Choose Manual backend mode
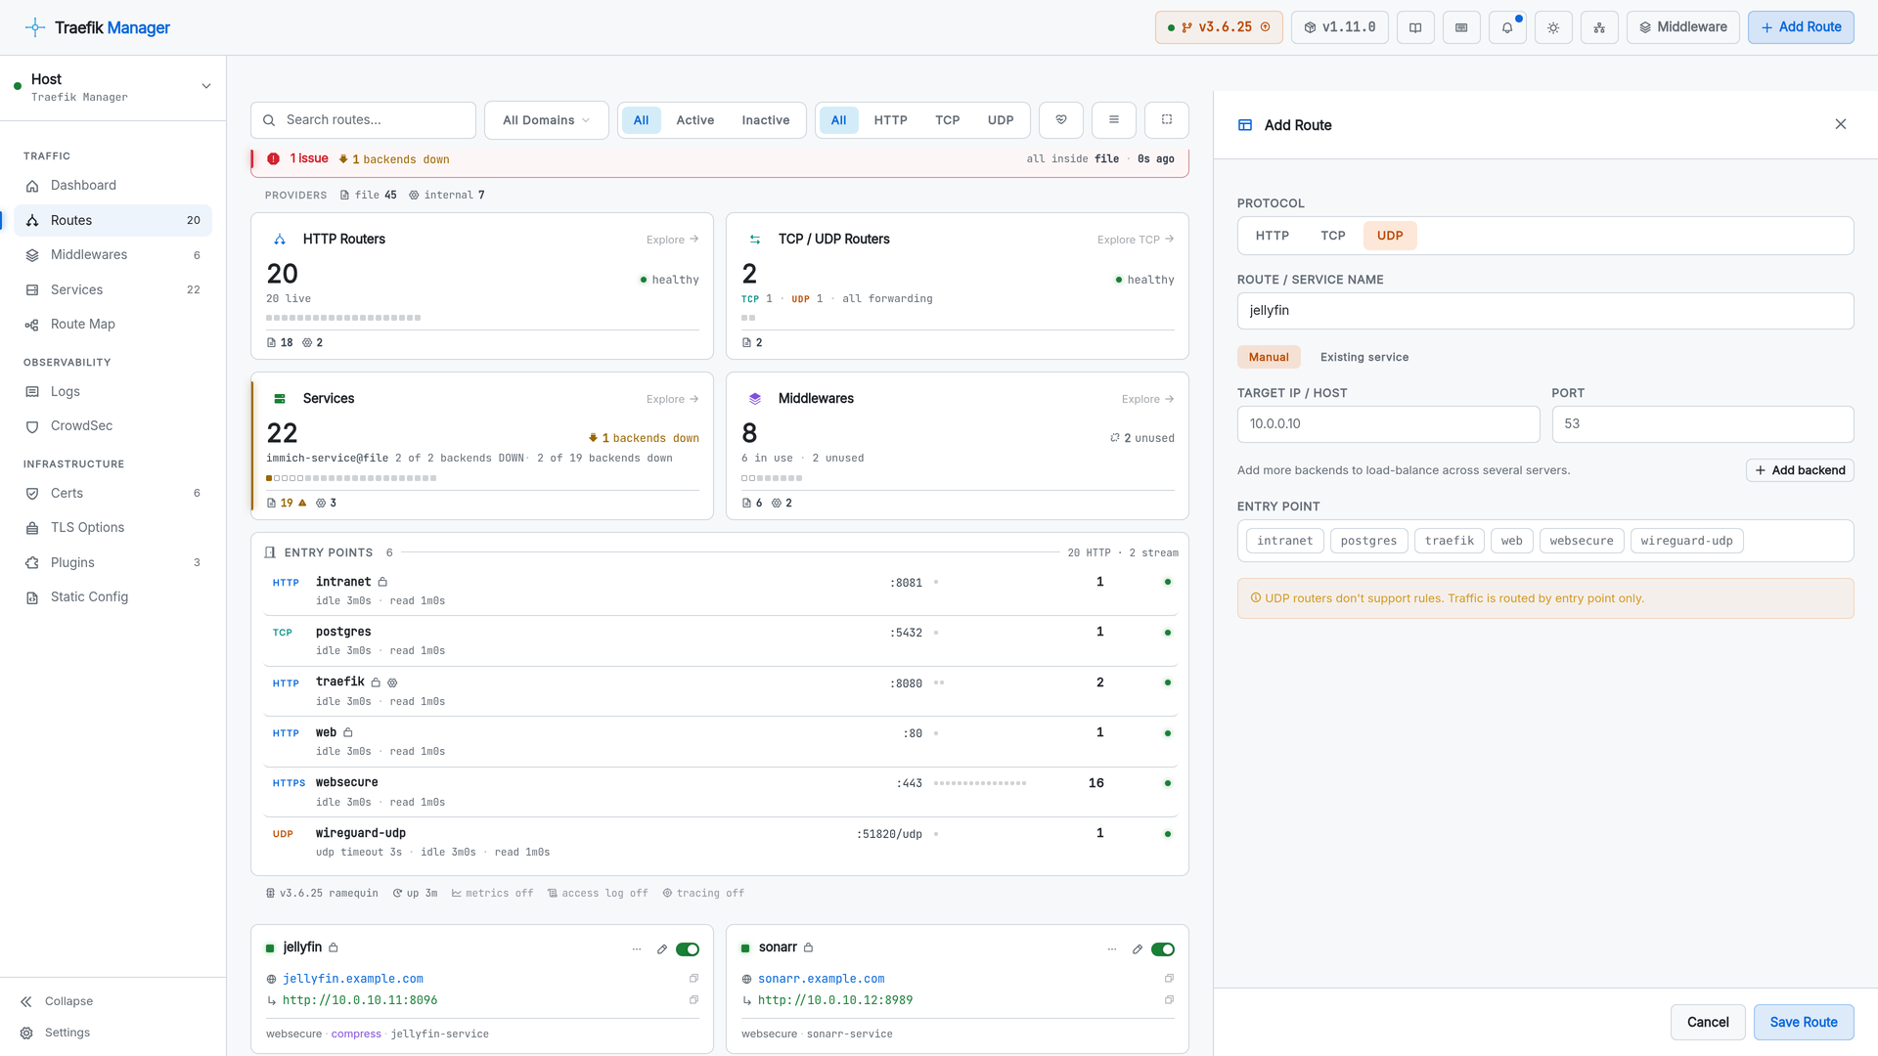 1269,357
